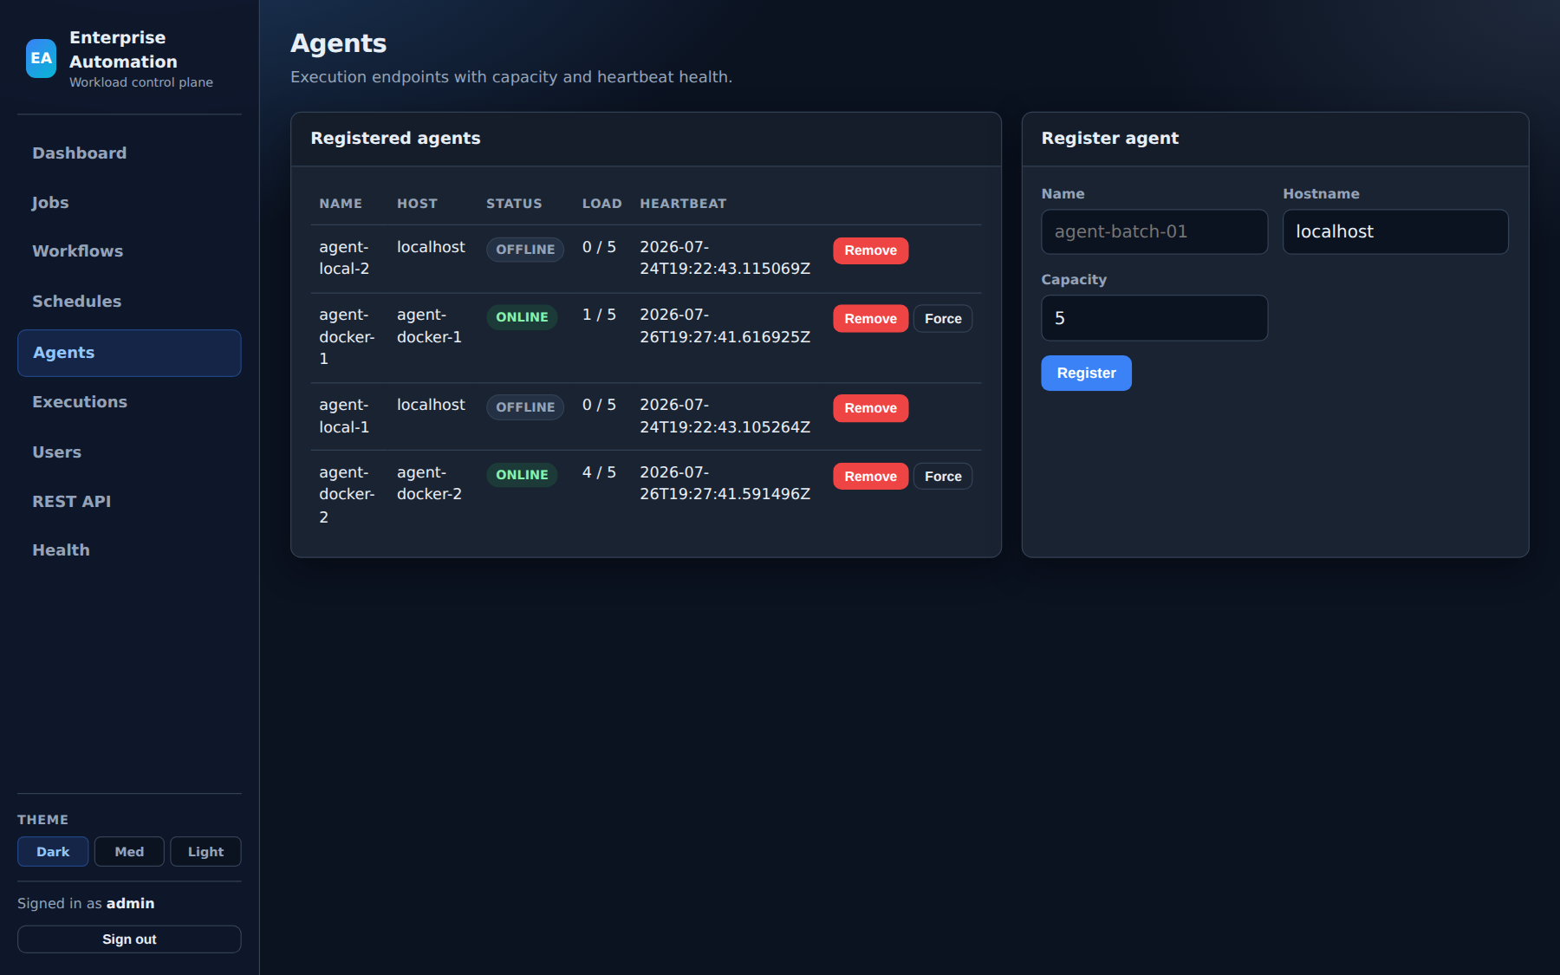
Task: Click ONLINE badge for agent-docker-1
Action: point(522,317)
